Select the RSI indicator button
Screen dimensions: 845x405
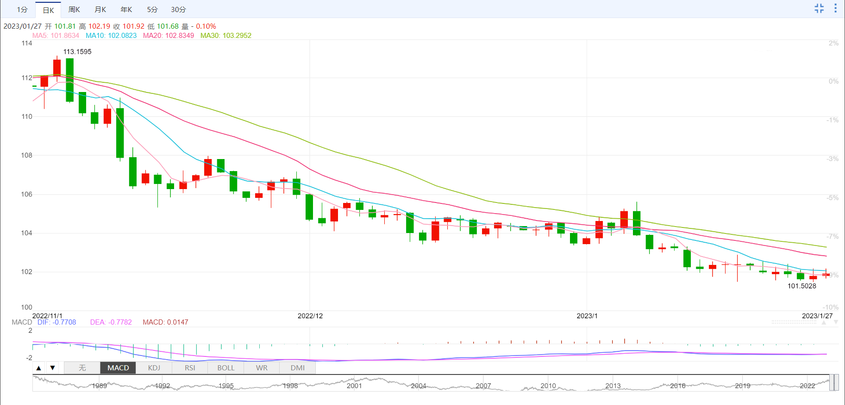(x=190, y=368)
